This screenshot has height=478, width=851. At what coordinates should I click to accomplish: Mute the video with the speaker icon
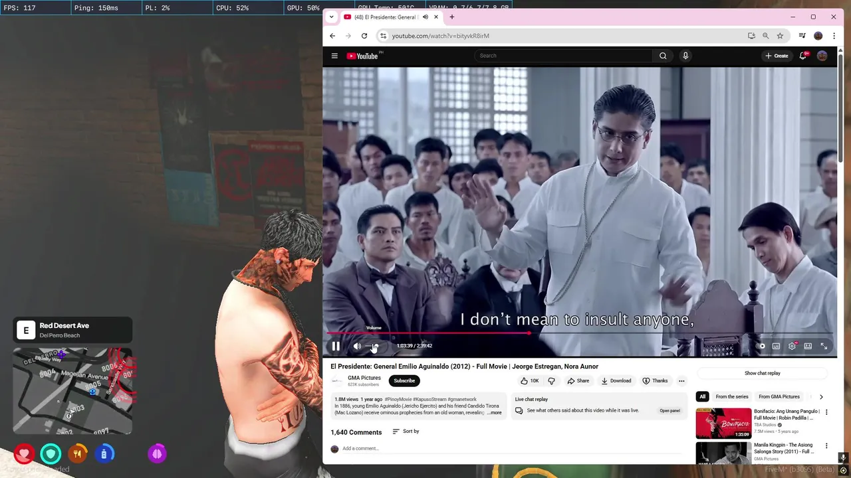point(357,346)
